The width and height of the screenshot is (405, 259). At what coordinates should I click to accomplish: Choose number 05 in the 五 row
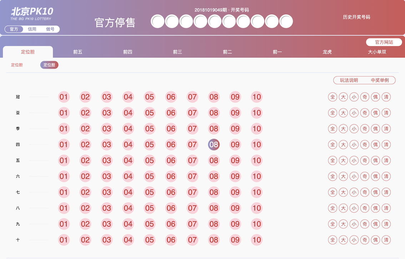tap(150, 161)
